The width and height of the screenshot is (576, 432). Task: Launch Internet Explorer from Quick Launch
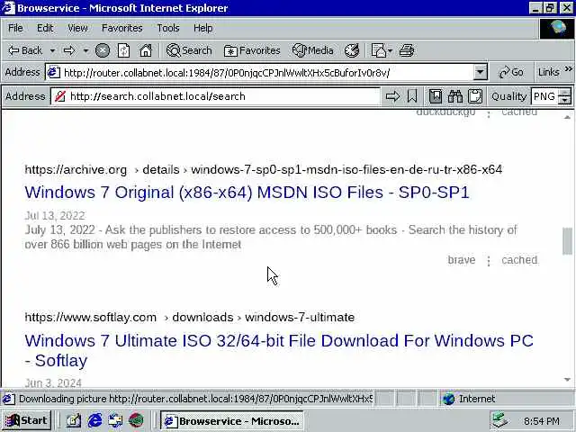[94, 420]
